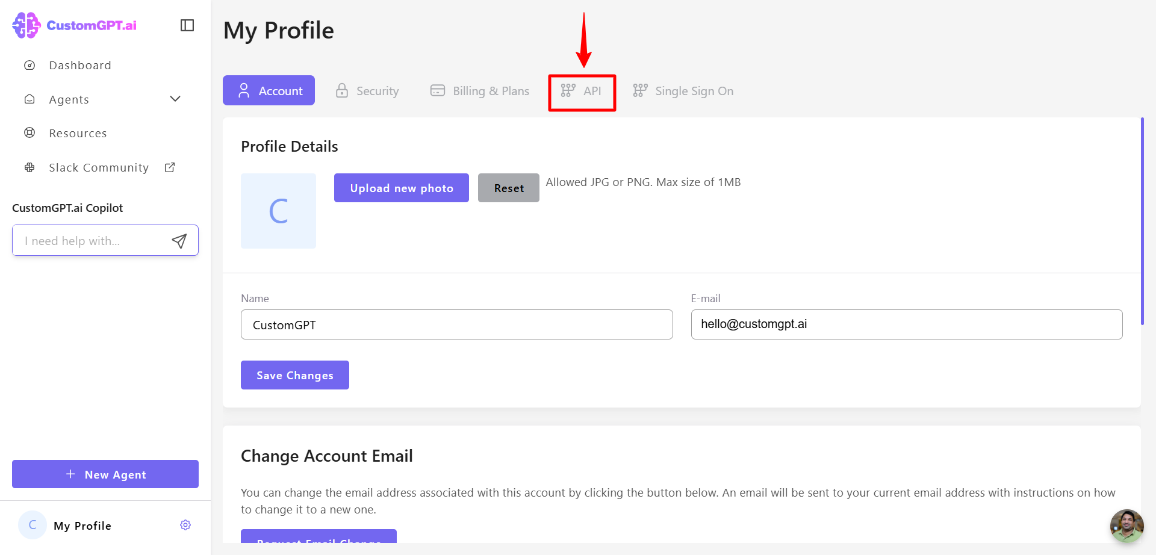The image size is (1156, 555).
Task: Click the Resources lifebuoy icon
Action: pos(30,133)
